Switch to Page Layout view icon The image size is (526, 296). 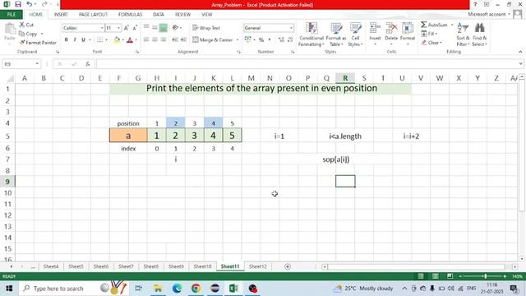[x=435, y=276]
